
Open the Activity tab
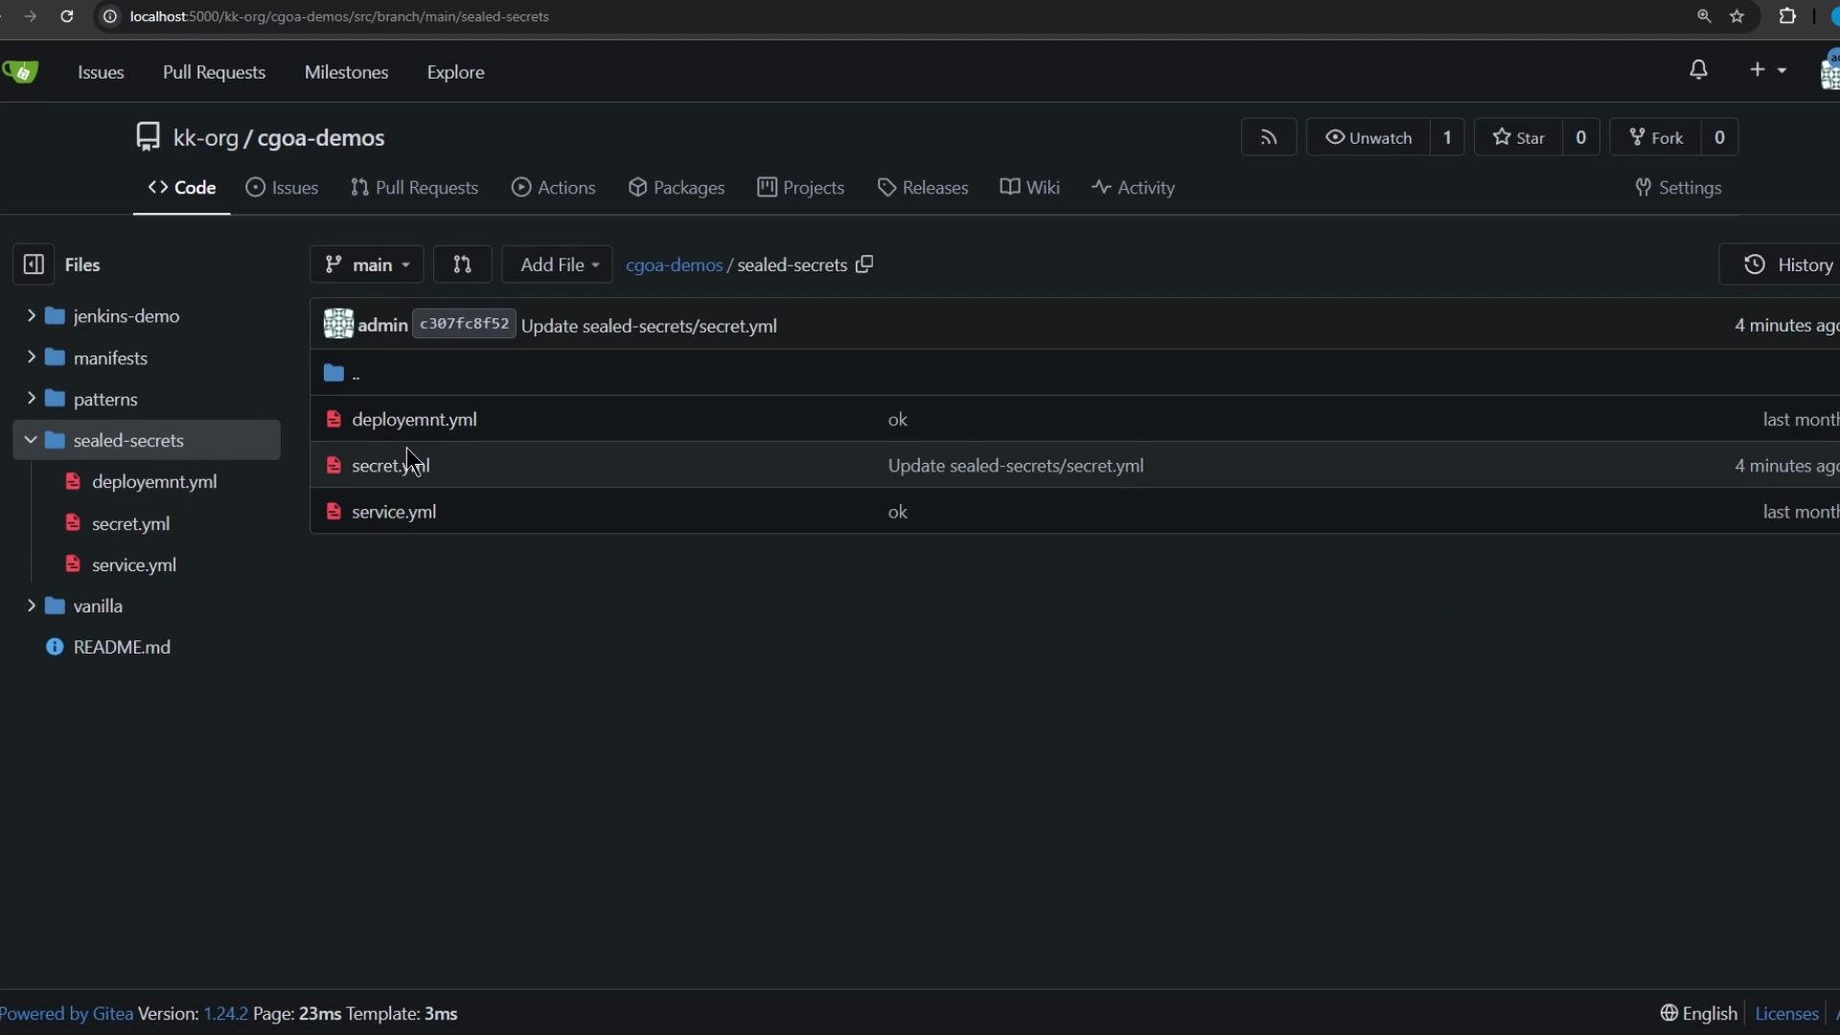tap(1134, 188)
